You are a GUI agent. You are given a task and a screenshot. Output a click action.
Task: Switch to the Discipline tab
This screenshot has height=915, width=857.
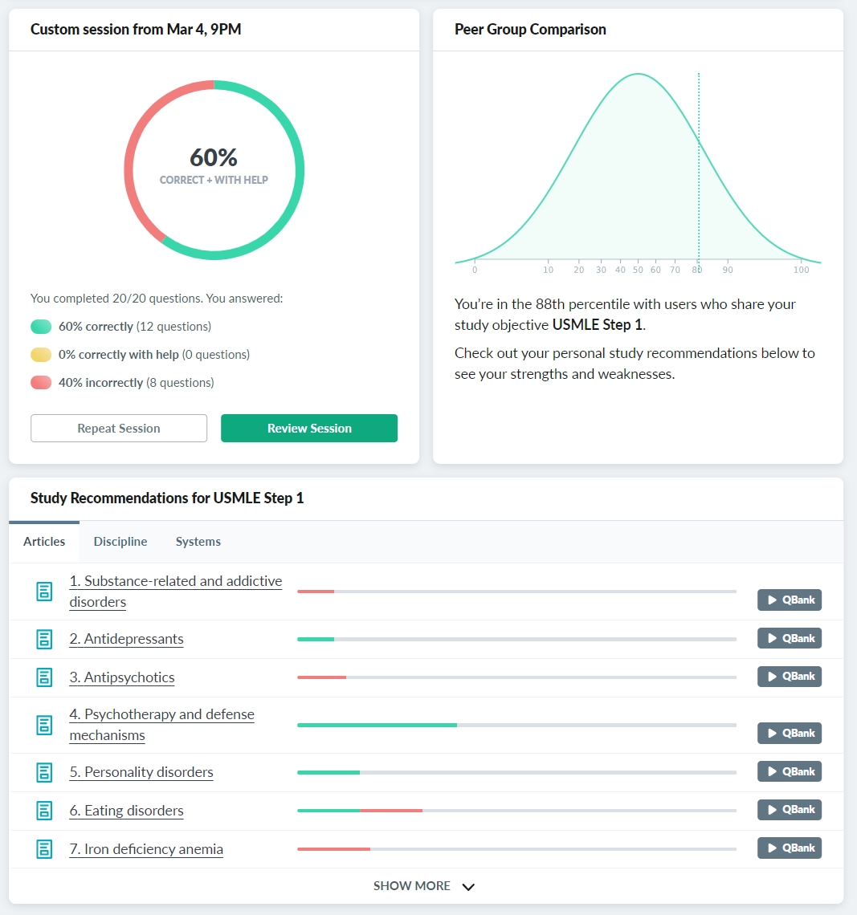coord(120,542)
